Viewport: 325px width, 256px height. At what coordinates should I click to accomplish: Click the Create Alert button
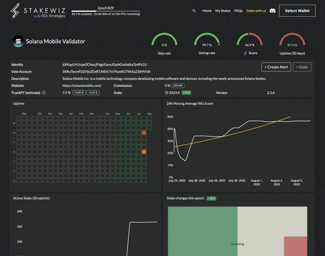point(276,67)
